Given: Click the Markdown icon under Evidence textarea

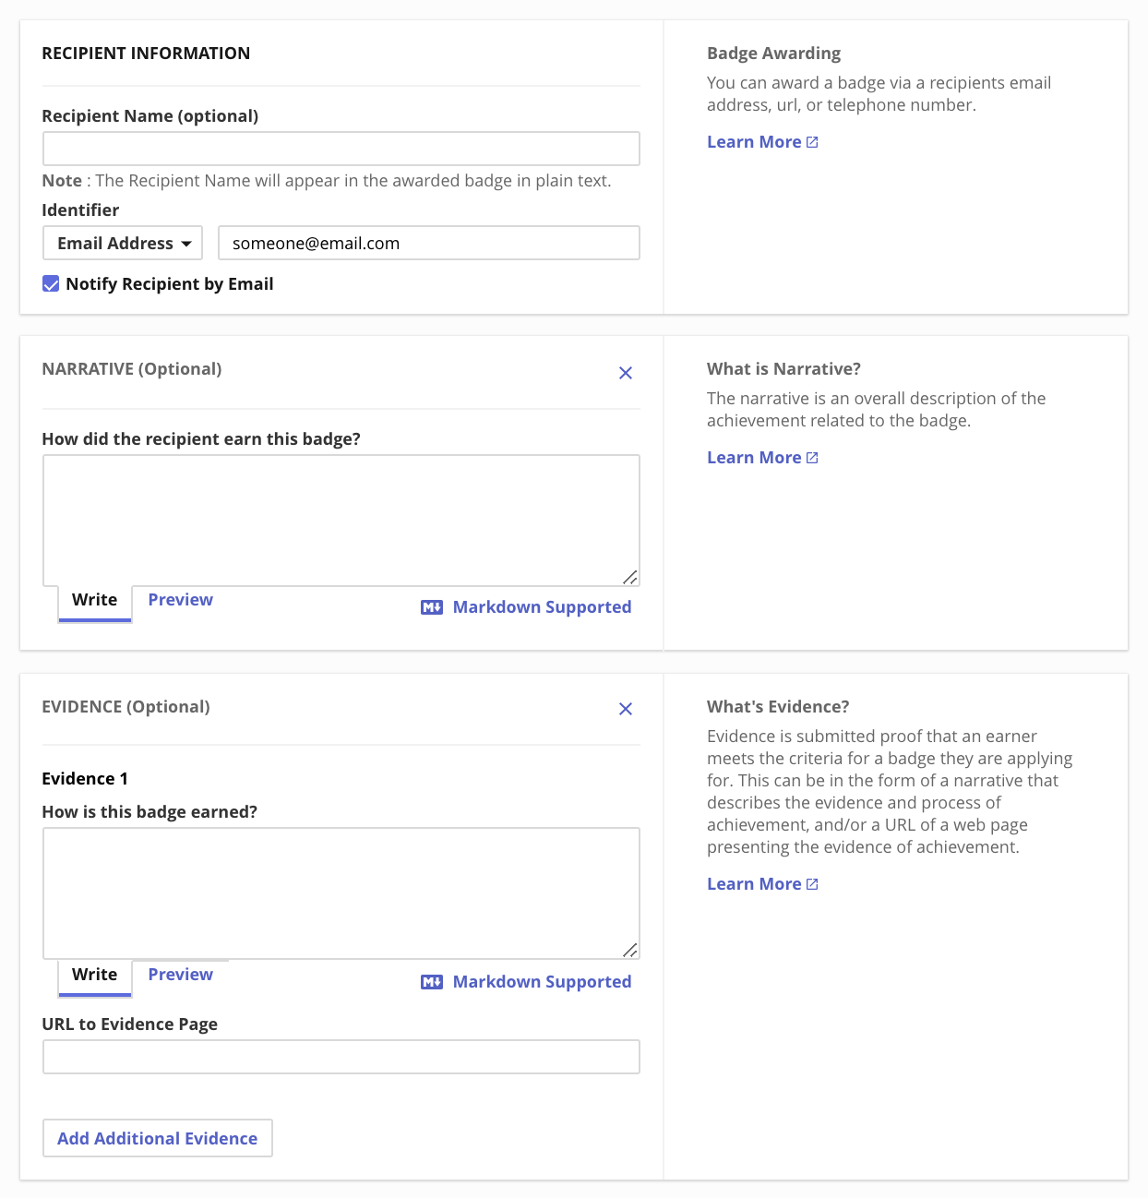Looking at the screenshot, I should pyautogui.click(x=432, y=982).
